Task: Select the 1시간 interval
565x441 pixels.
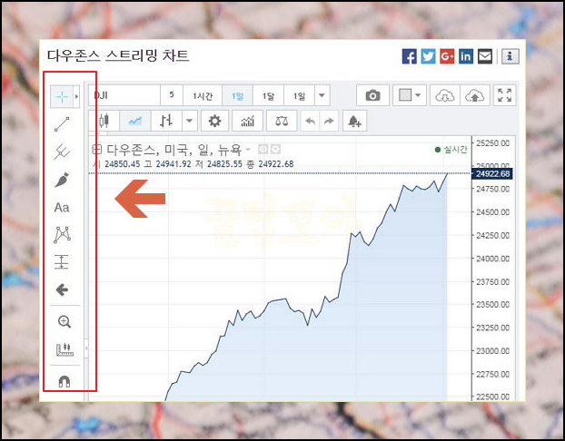Action: [203, 95]
